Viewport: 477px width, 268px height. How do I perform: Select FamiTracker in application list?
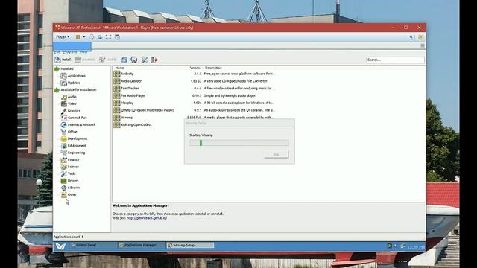point(195,89)
